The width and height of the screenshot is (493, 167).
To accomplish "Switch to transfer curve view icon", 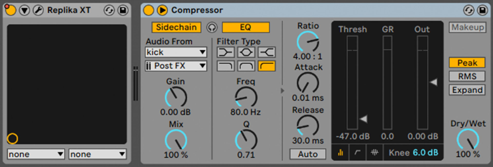I will click(357, 152).
